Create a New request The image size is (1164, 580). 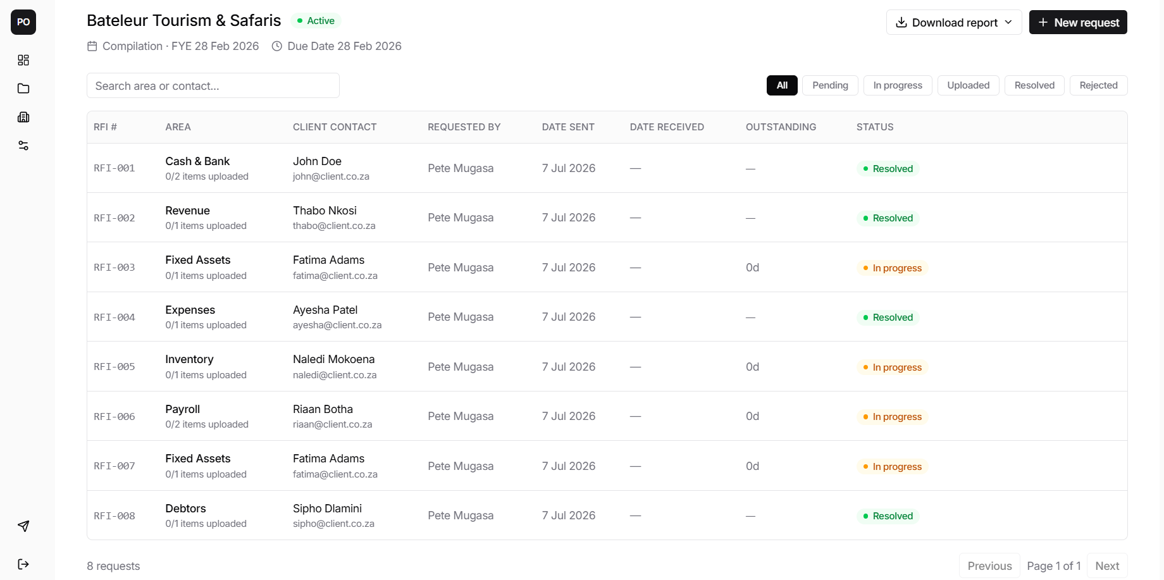coord(1078,22)
